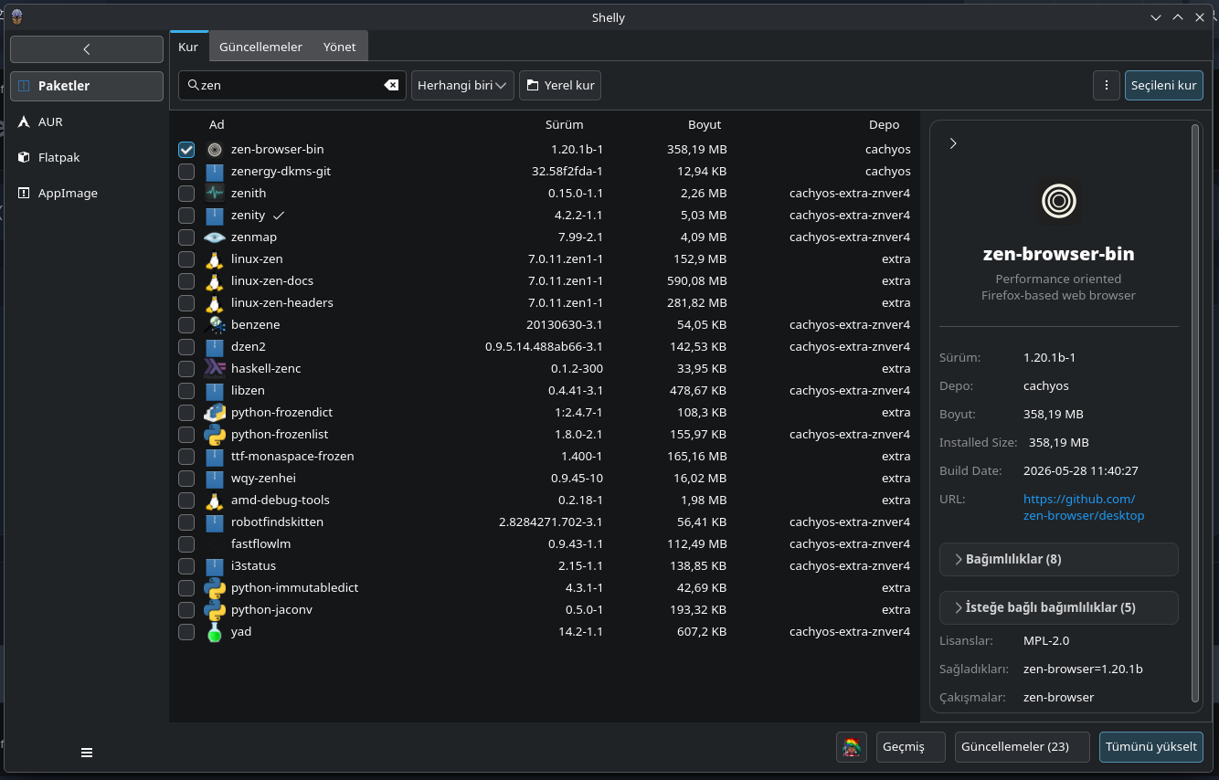This screenshot has height=780, width=1219.
Task: Select the ttf-monaspace-frozen row name
Action: pos(292,456)
